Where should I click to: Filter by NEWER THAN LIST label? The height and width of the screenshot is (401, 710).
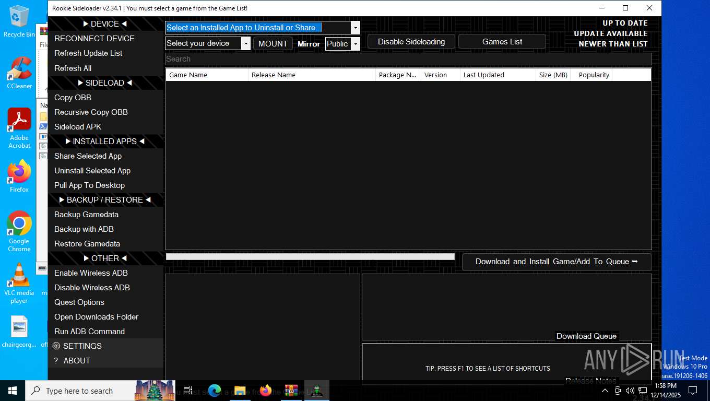click(613, 44)
